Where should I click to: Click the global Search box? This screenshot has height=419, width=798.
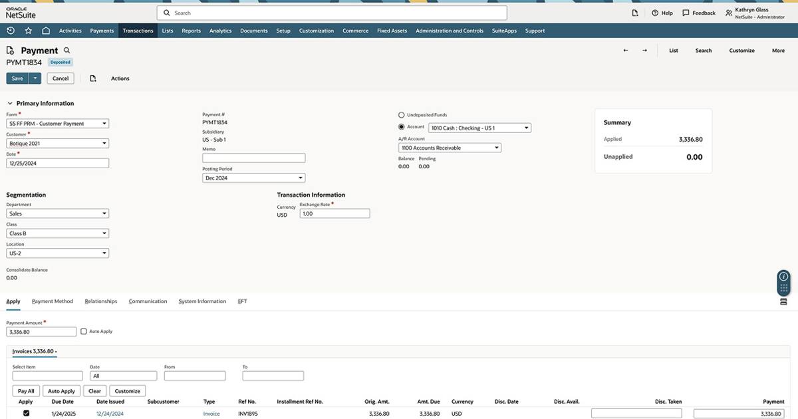[332, 13]
